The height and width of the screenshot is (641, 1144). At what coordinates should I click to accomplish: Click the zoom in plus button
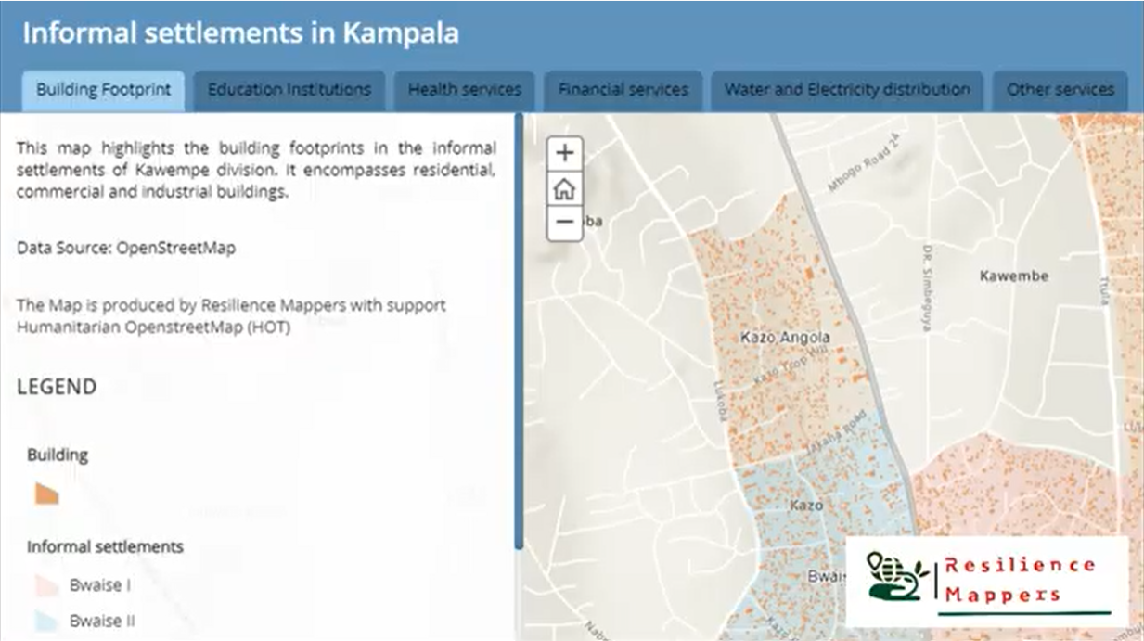[x=564, y=154]
